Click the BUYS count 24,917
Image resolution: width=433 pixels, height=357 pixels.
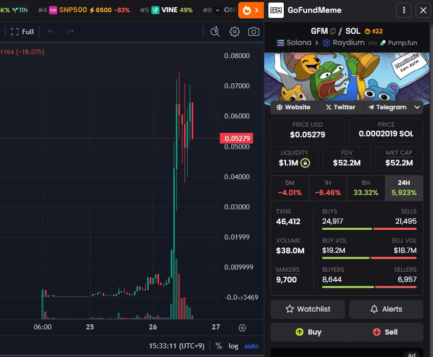[x=332, y=221]
